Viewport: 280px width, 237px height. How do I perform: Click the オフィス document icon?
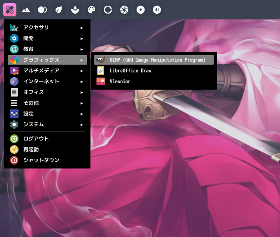tap(14, 92)
